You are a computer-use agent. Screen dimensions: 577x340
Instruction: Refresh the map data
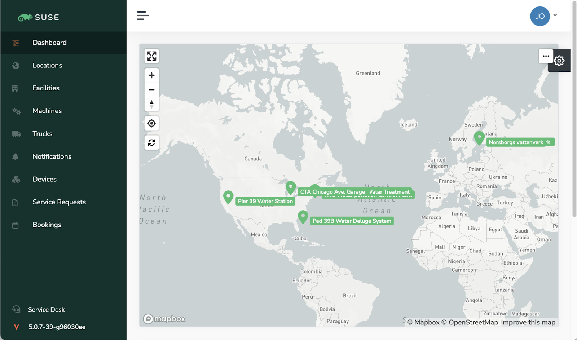coord(151,142)
